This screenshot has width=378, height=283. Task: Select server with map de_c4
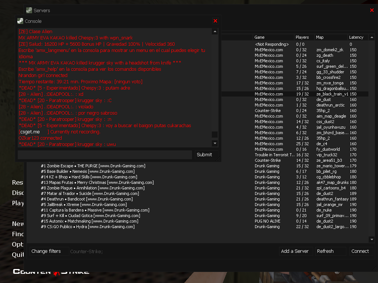pos(295,144)
